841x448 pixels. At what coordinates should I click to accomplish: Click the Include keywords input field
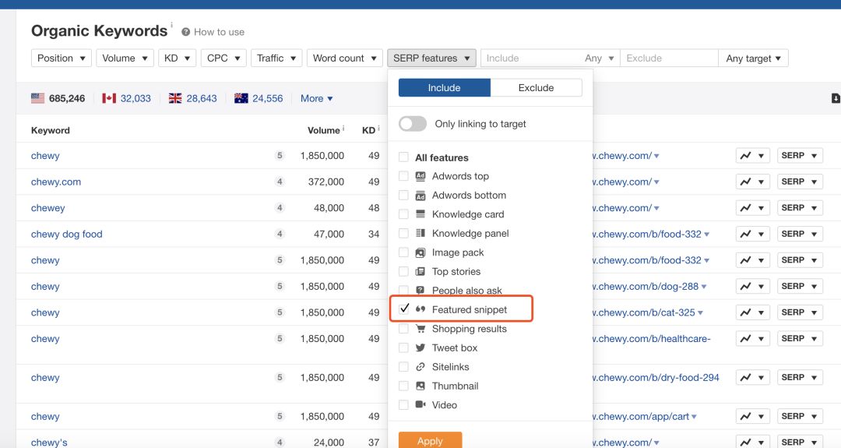[530, 58]
